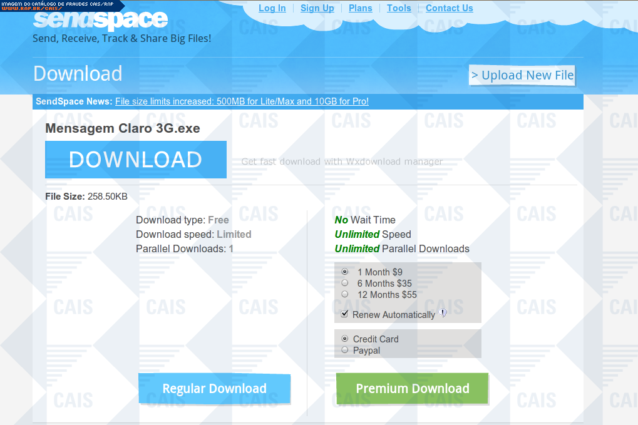
Task: Uncheck the Renew Automatically checkbox
Action: [x=345, y=314]
